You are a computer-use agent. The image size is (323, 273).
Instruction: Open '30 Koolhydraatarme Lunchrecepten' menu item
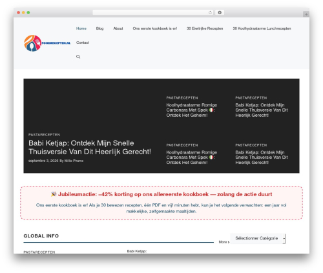[262, 28]
